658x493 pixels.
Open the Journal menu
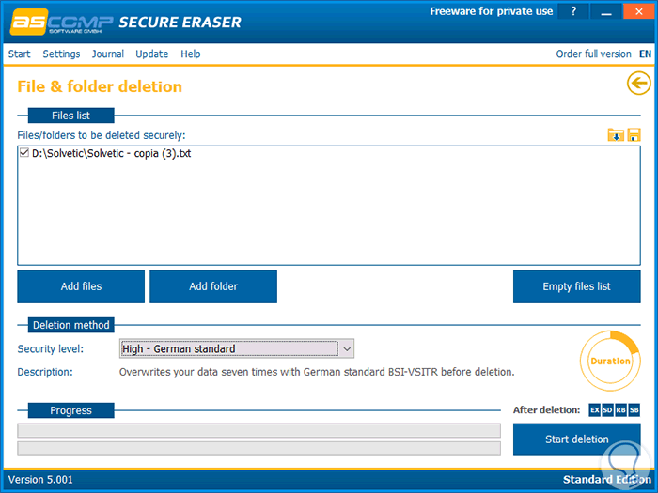tap(108, 54)
